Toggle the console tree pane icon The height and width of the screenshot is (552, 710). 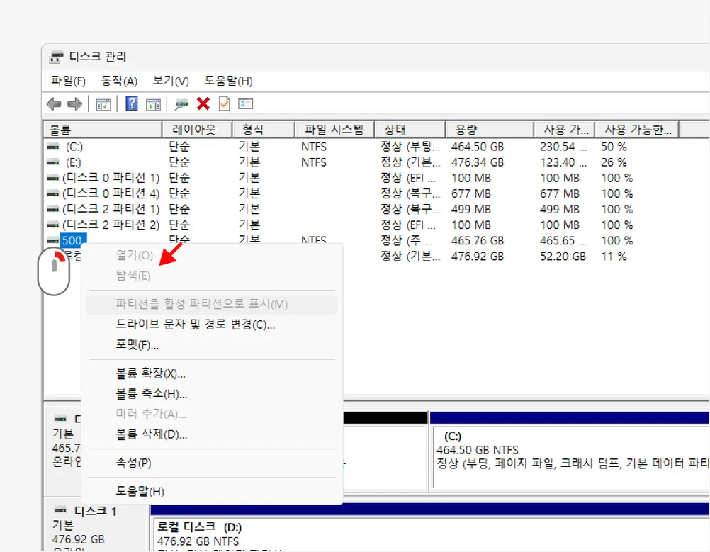[x=104, y=103]
